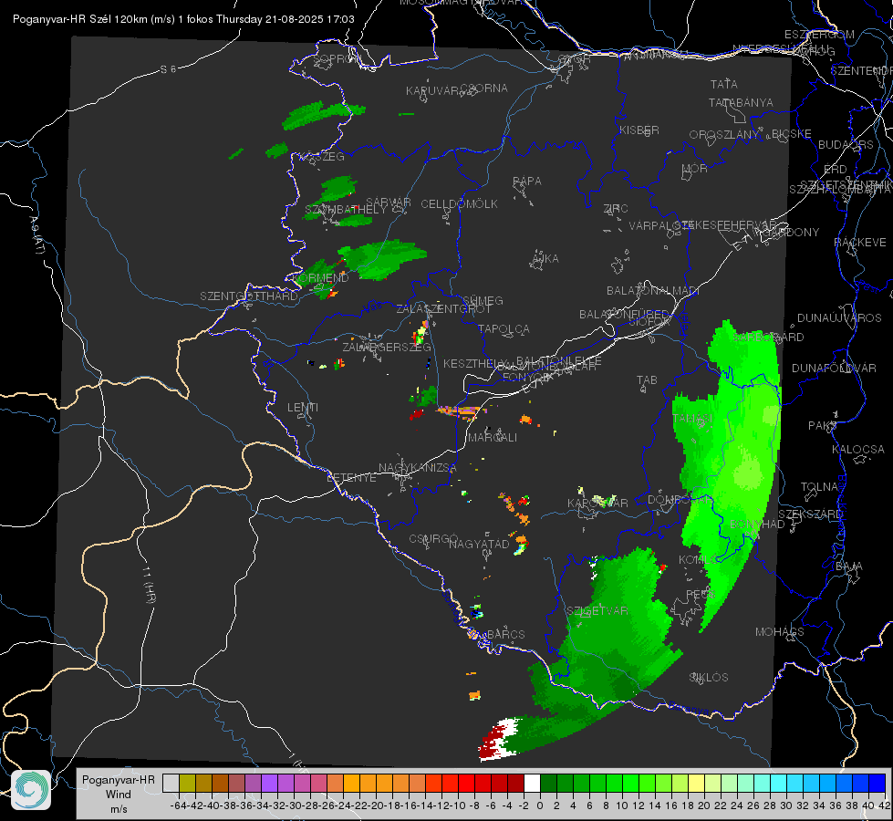Viewport: 893px width, 821px height.
Task: Click the TAPOLCA label
Action: pyautogui.click(x=504, y=328)
